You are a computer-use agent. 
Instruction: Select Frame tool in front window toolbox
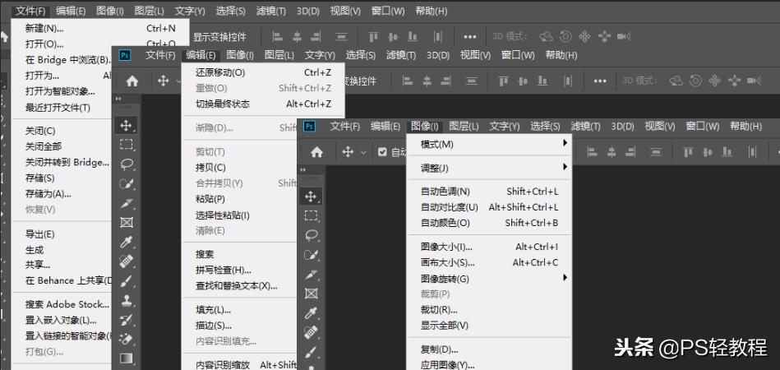(312, 294)
